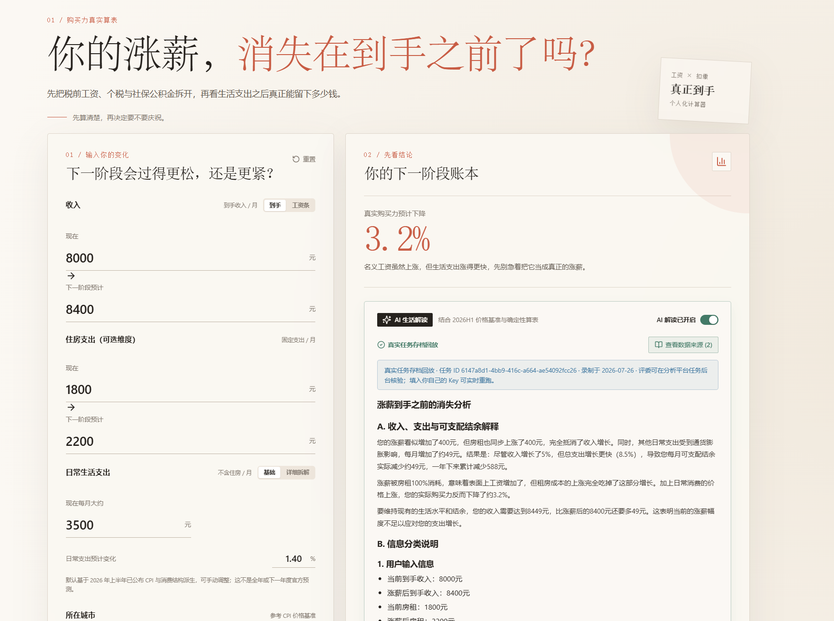834x621 pixels.
Task: Click the reset (重置) icon button
Action: [x=304, y=159]
